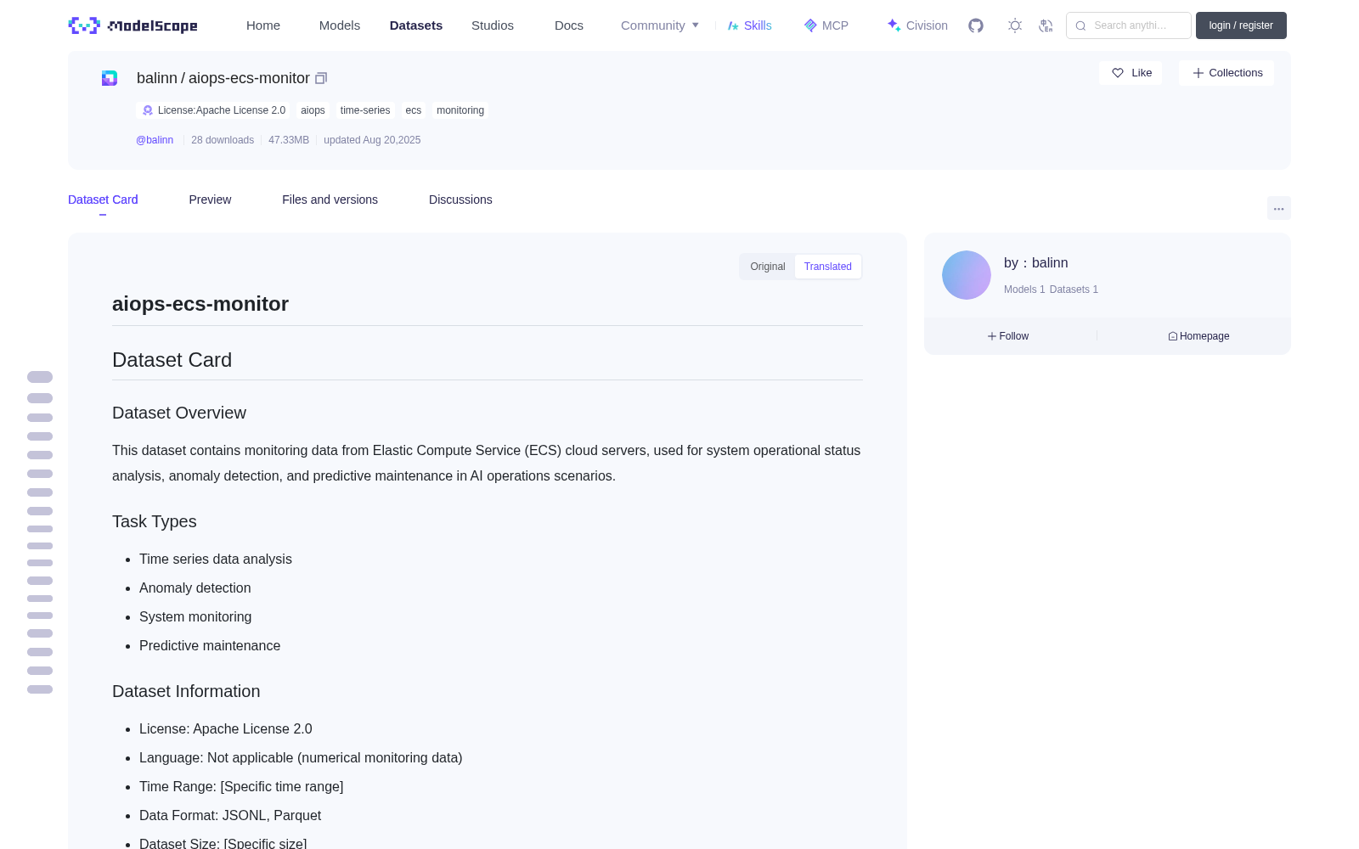Open Civision from the top bar
This screenshot has width=1359, height=849.
(x=917, y=25)
